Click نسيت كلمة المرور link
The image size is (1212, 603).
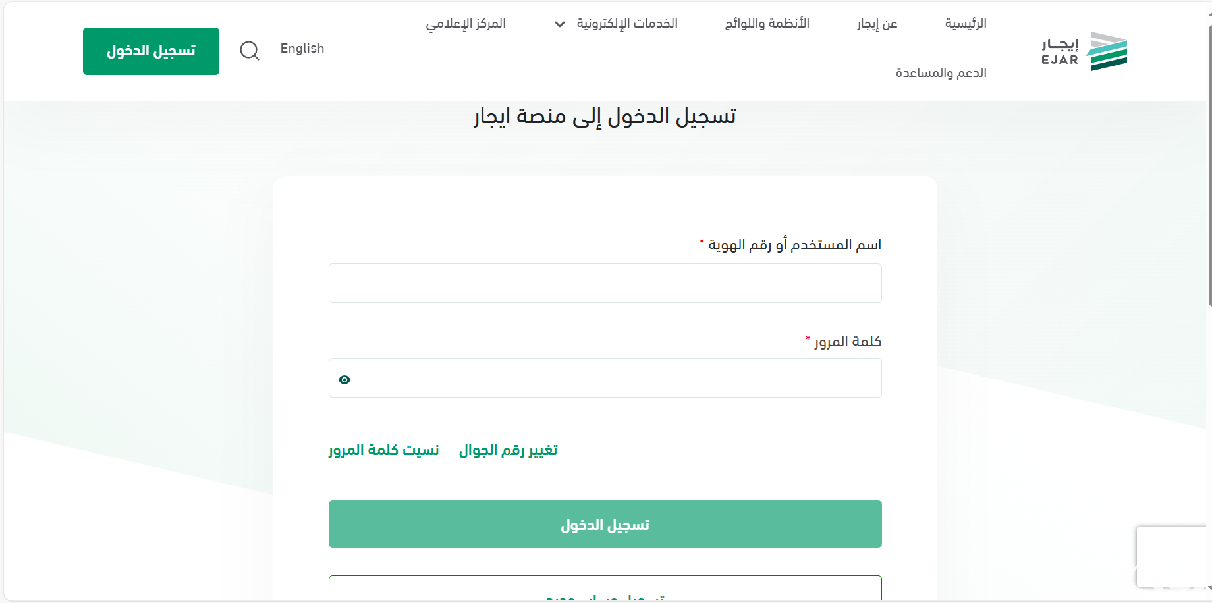383,450
